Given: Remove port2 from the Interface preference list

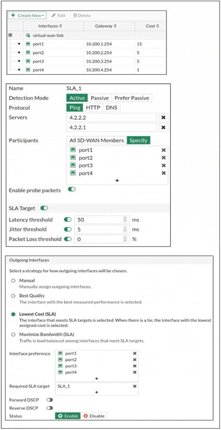Looking at the screenshot, I should point(134,360).
